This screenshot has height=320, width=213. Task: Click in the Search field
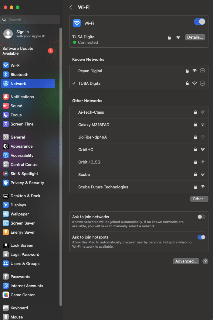pos(30,20)
